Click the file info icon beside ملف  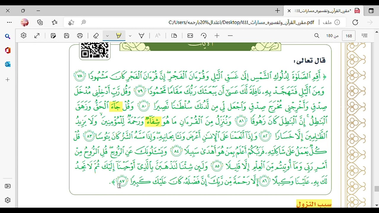pyautogui.click(x=337, y=22)
